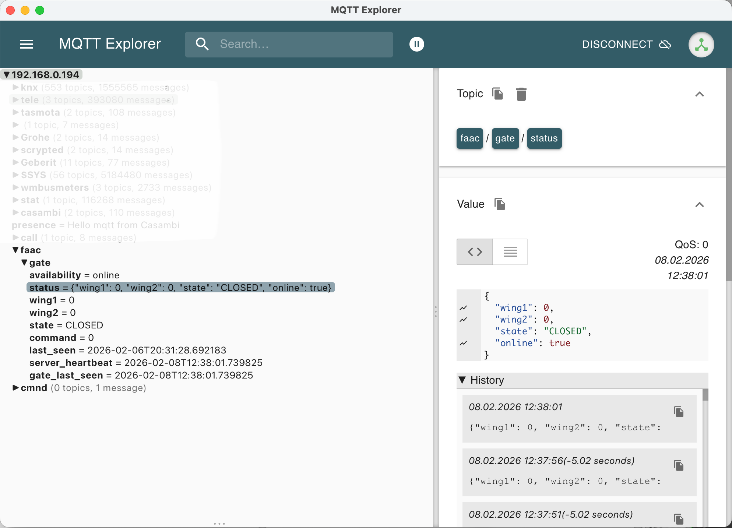Delete the topic with trash icon

pyautogui.click(x=521, y=94)
